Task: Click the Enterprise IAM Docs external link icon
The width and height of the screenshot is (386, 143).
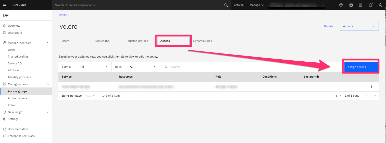Action: point(5,136)
